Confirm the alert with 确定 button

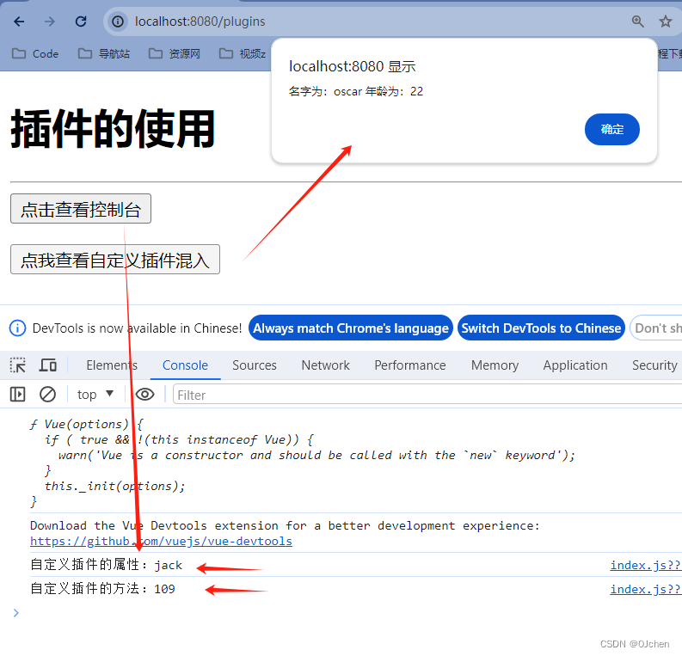pos(612,129)
